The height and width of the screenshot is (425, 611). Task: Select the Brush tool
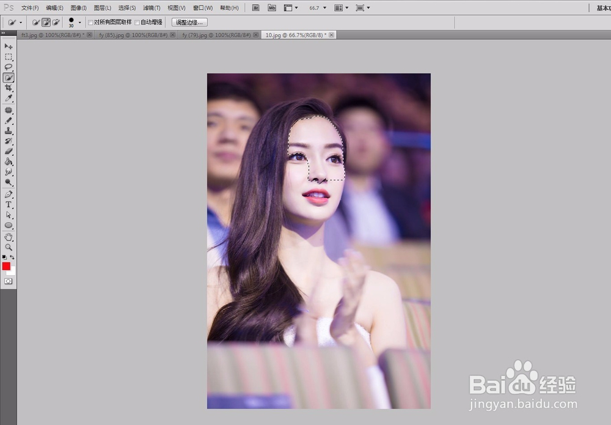[8, 120]
